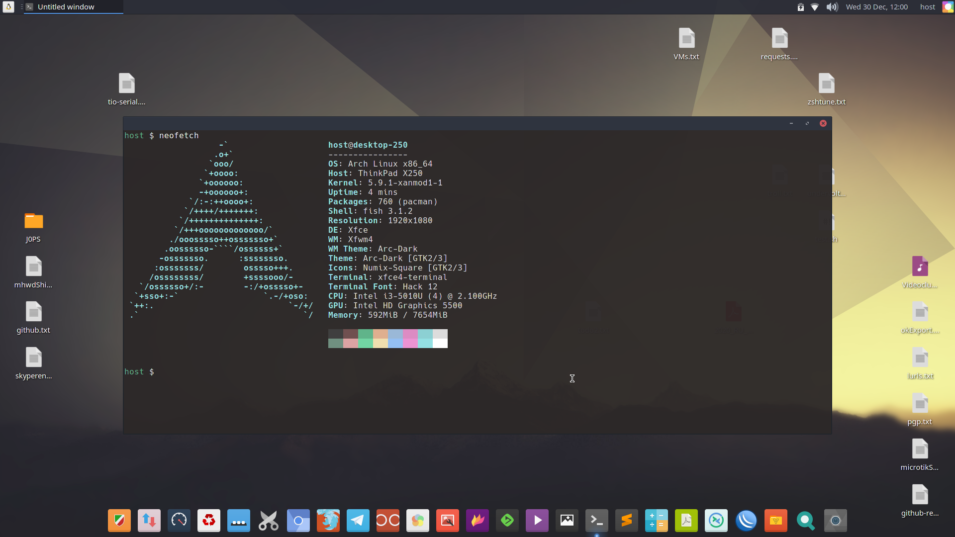Click the last host $ prompt in terminal

(139, 372)
